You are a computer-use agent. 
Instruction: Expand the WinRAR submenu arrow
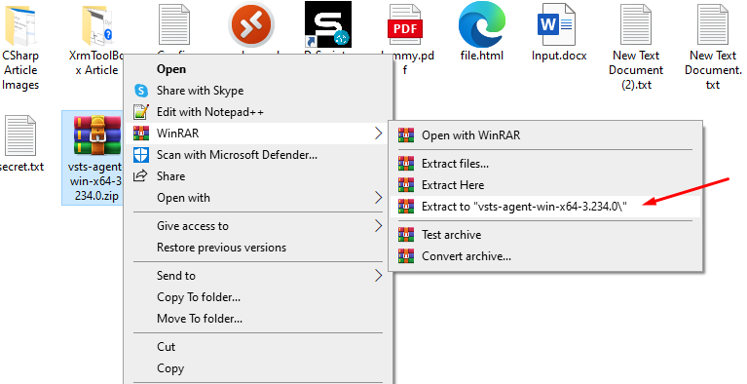[378, 134]
